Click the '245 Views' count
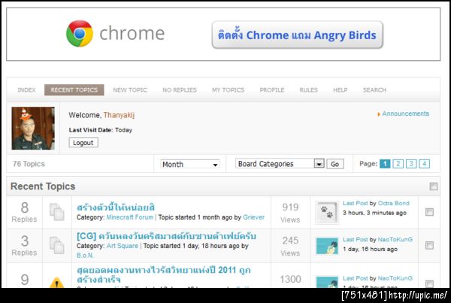451x303 pixels. click(x=290, y=247)
